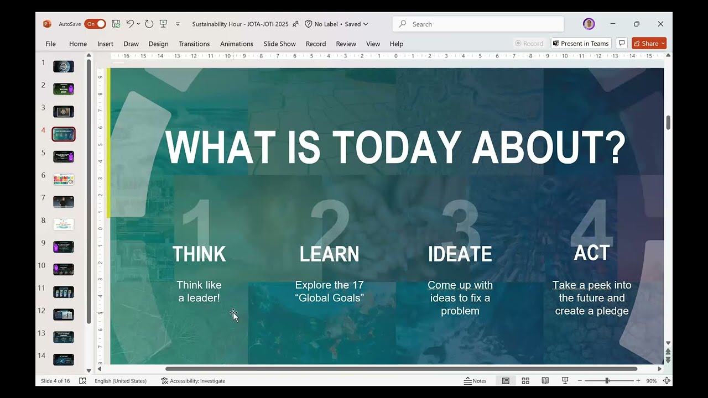Switch to Slide Sorter view
The image size is (708, 398).
[x=525, y=381]
